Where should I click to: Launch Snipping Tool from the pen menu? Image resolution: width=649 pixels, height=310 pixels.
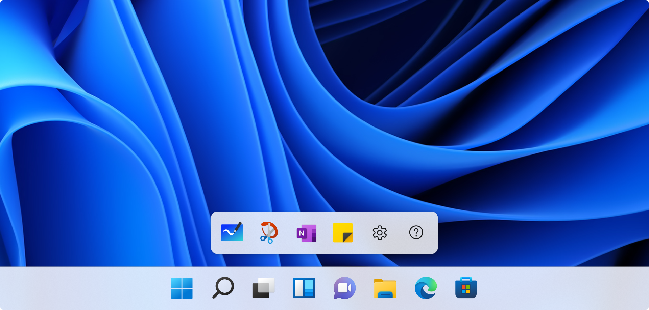coord(269,232)
